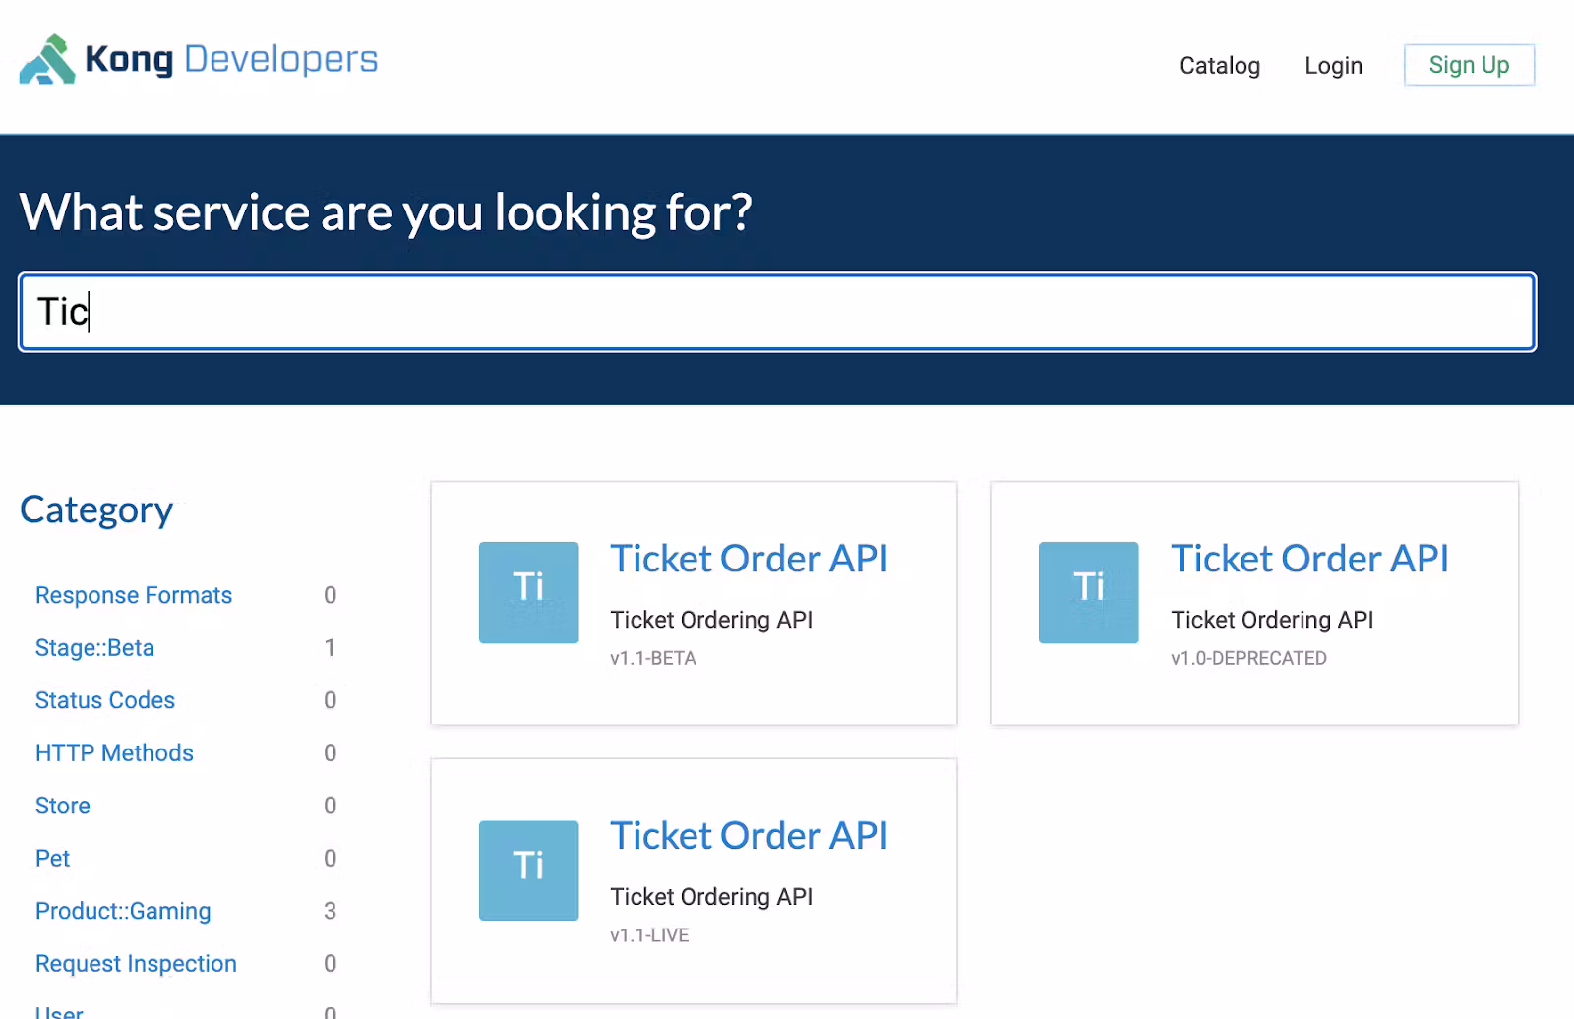Image resolution: width=1574 pixels, height=1019 pixels.
Task: Click the Kong Developers wordmark
Action: 231,60
